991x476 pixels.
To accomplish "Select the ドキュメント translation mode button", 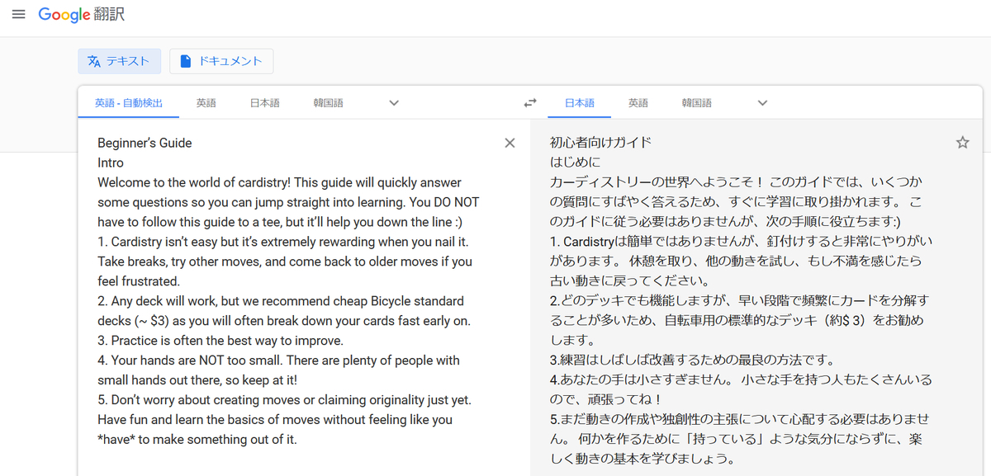I will click(x=221, y=61).
